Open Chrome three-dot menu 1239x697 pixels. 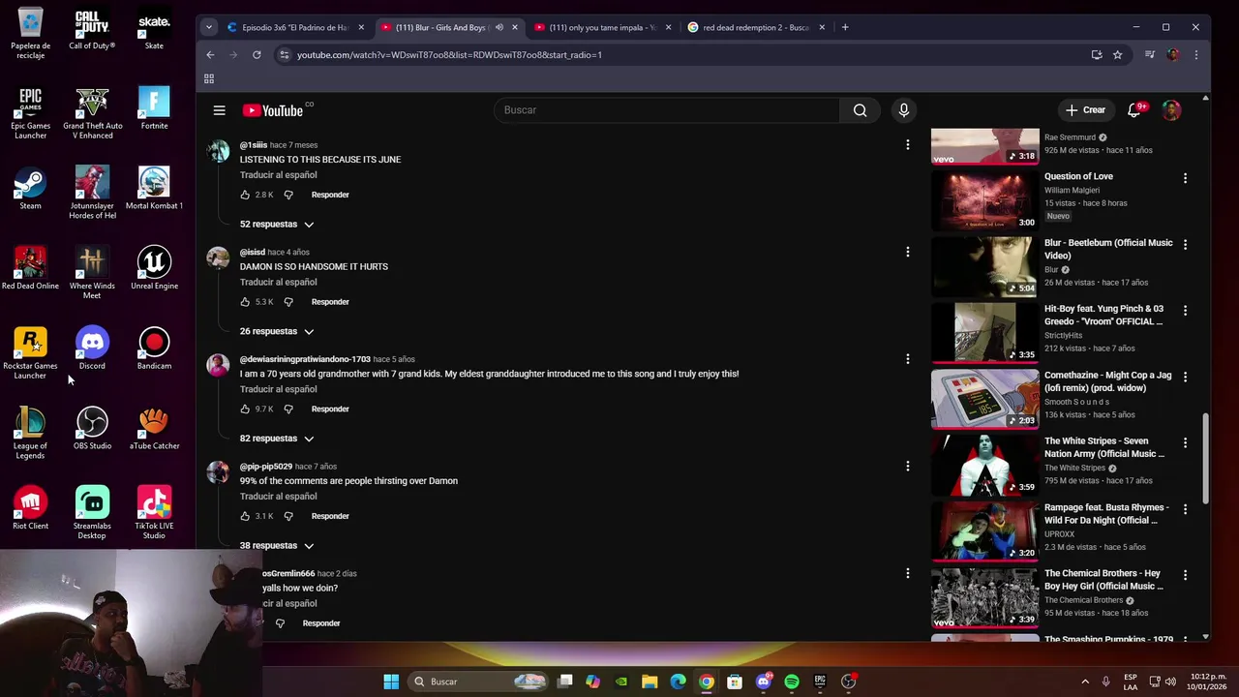(x=1195, y=55)
